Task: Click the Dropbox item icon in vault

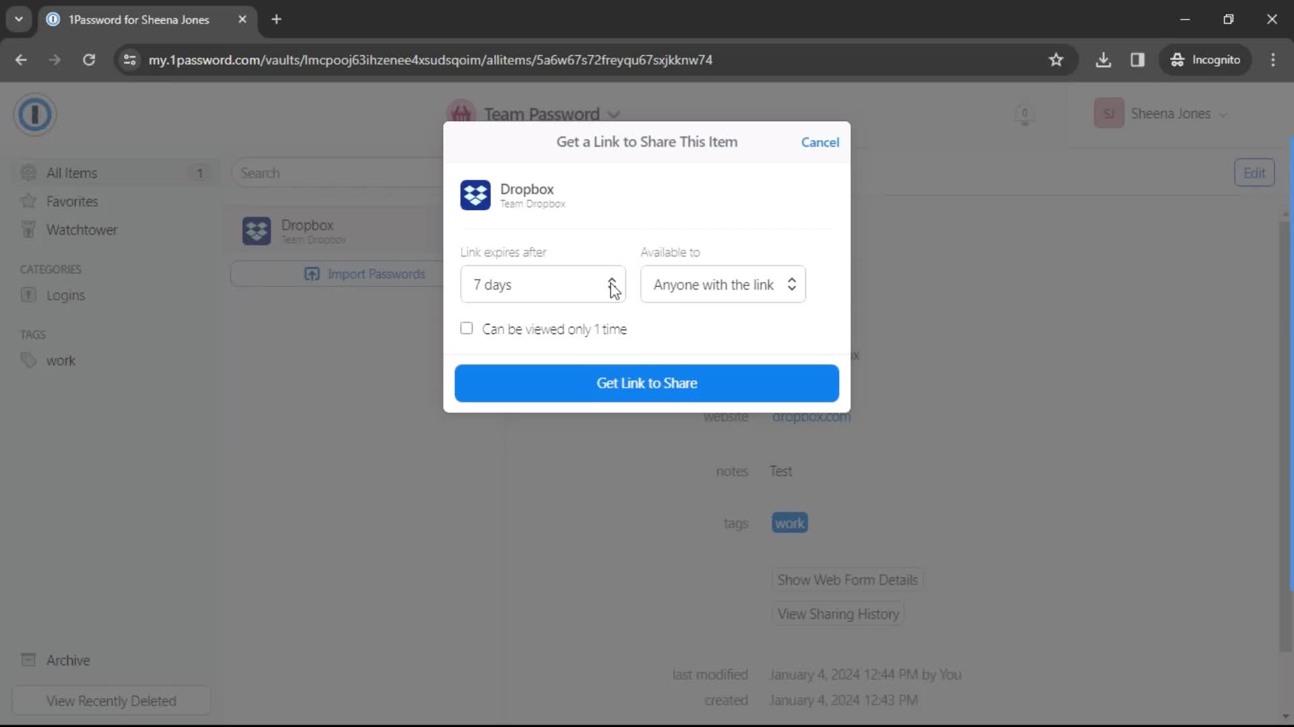Action: coord(257,231)
